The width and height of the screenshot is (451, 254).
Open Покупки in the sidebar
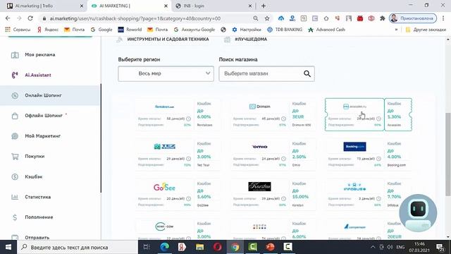(35, 157)
